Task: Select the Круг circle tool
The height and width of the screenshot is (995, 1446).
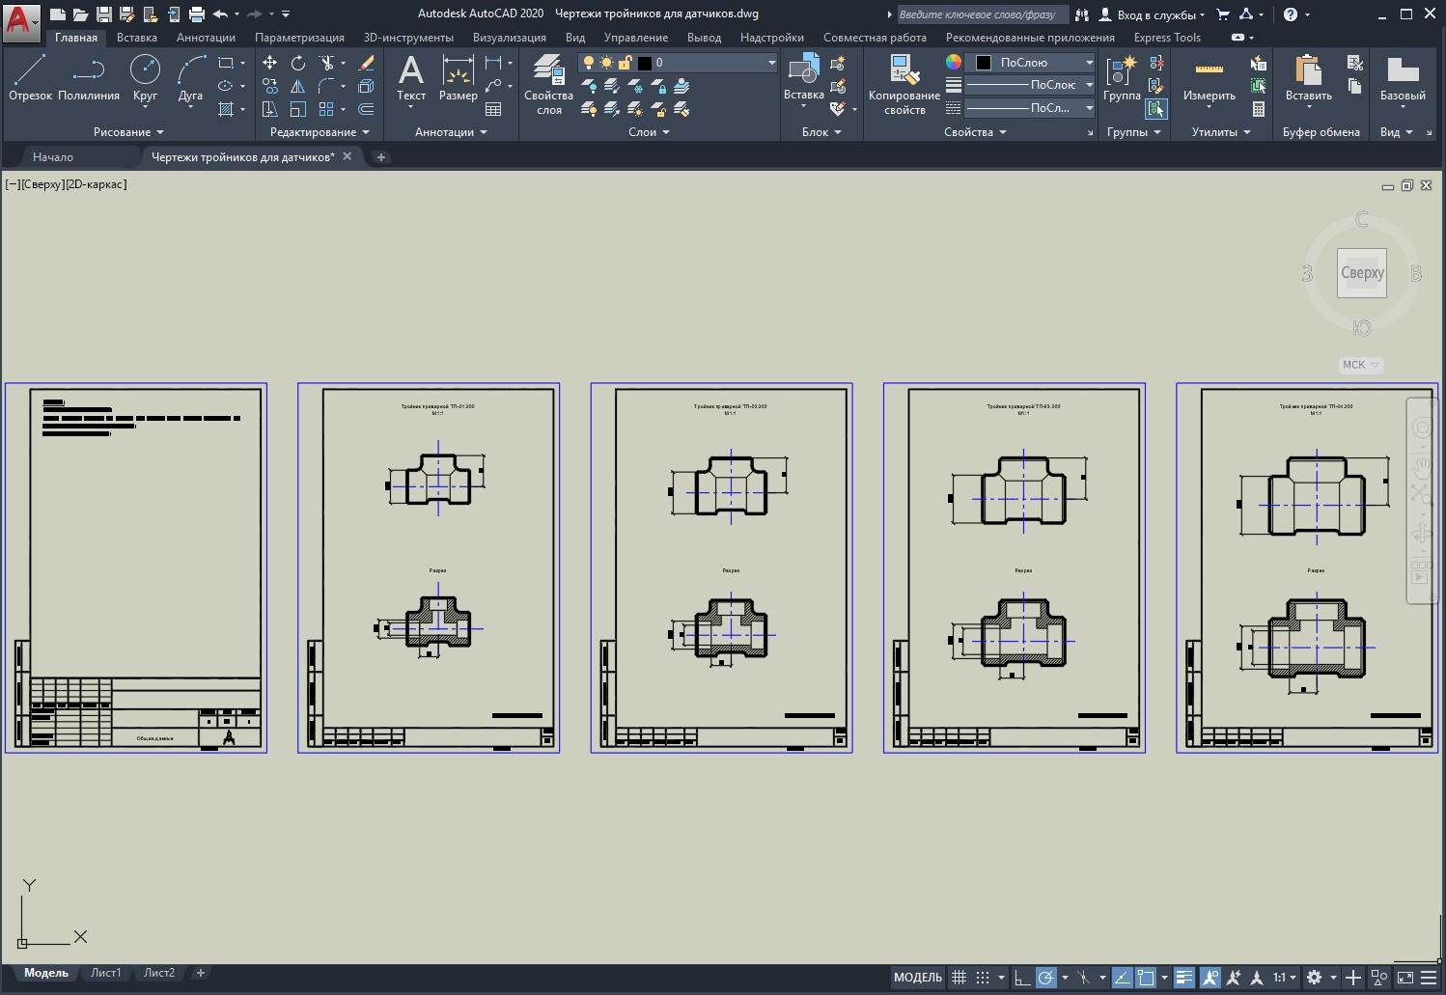Action: pyautogui.click(x=145, y=78)
